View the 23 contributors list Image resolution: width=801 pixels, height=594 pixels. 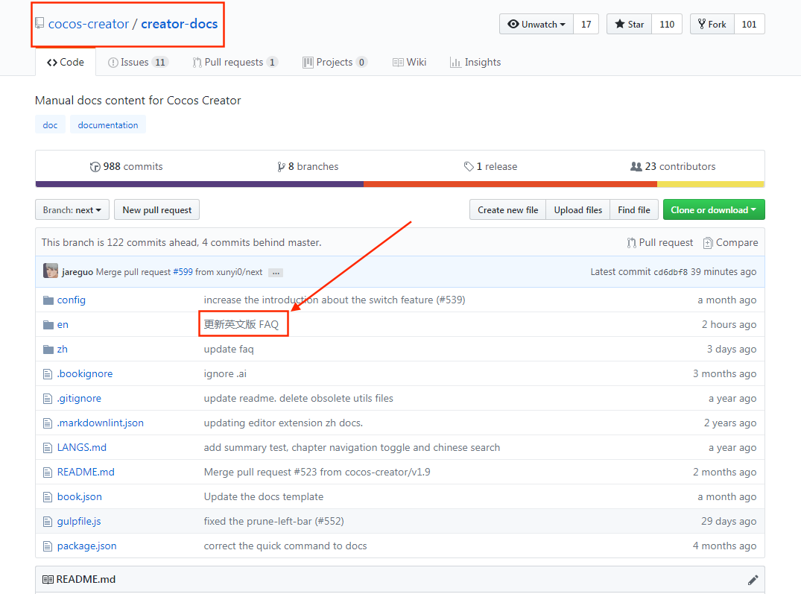(x=673, y=166)
